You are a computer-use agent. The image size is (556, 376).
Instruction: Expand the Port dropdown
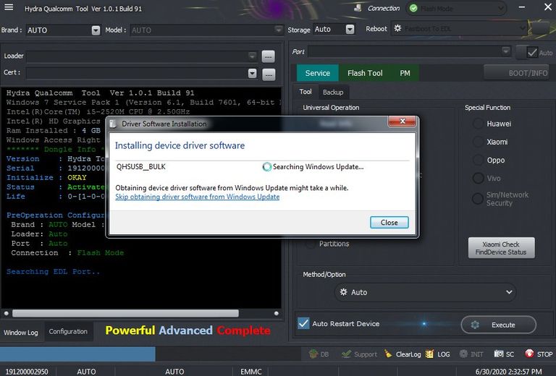pos(506,51)
